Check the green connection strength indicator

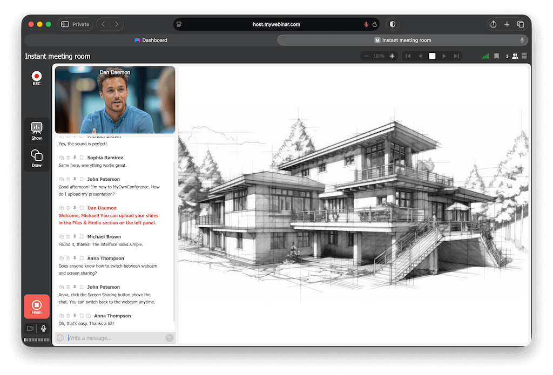(484, 56)
